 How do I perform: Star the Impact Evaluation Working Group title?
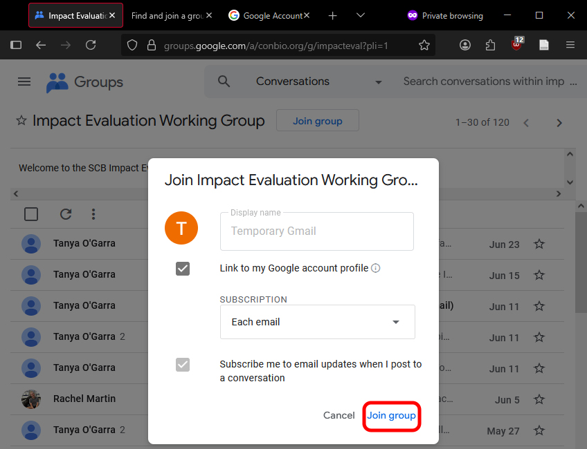(21, 121)
